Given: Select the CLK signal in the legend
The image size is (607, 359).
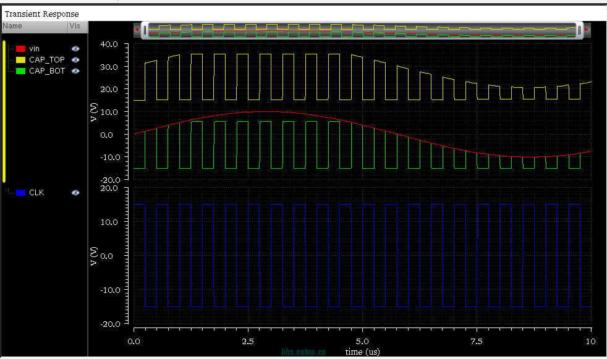Looking at the screenshot, I should point(36,193).
